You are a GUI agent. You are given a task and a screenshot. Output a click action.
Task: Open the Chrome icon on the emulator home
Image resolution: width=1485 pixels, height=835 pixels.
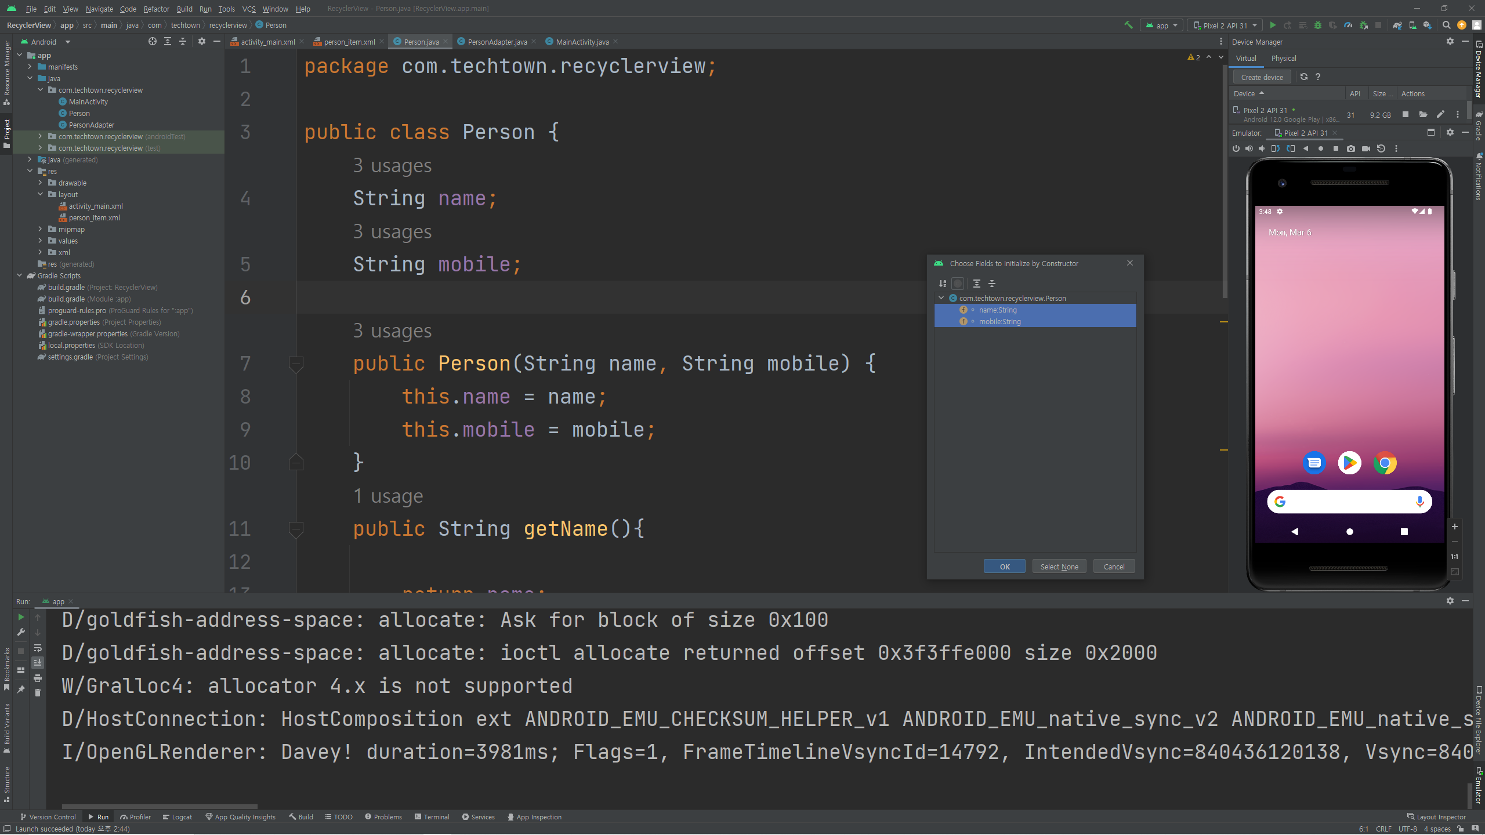[1385, 463]
